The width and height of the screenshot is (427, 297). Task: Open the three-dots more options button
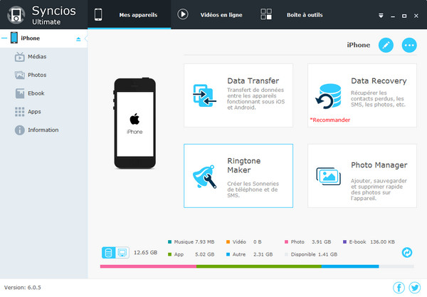pyautogui.click(x=409, y=45)
